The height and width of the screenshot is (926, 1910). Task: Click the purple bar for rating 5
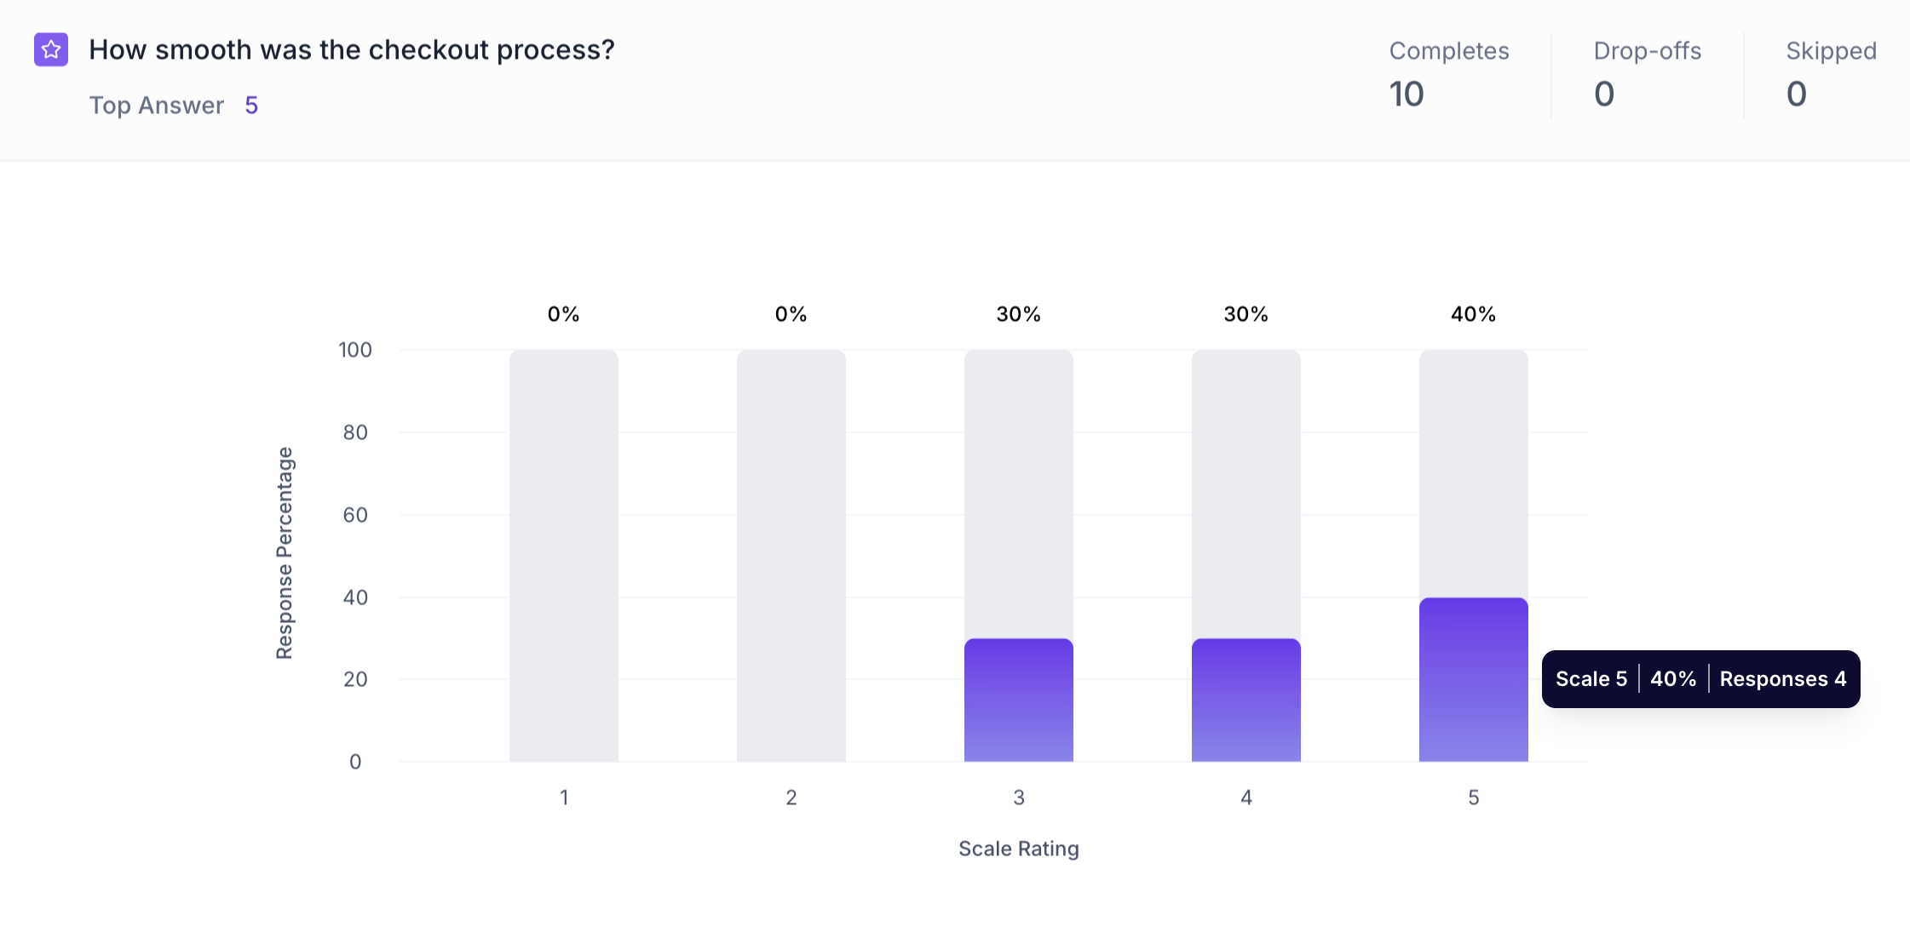[1473, 679]
